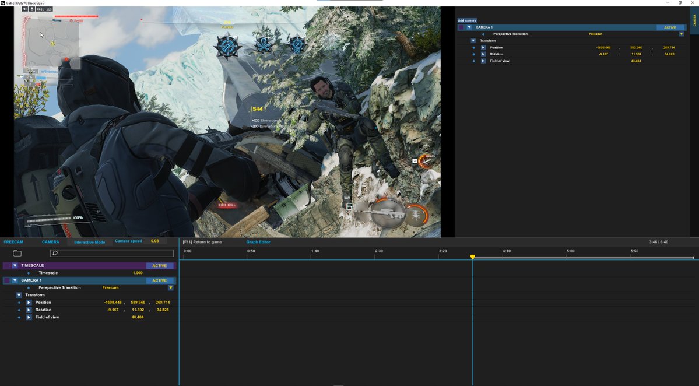Click the Add camera button
This screenshot has height=386, width=699.
coord(467,20)
